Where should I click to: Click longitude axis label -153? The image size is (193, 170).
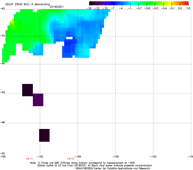tap(153, 157)
